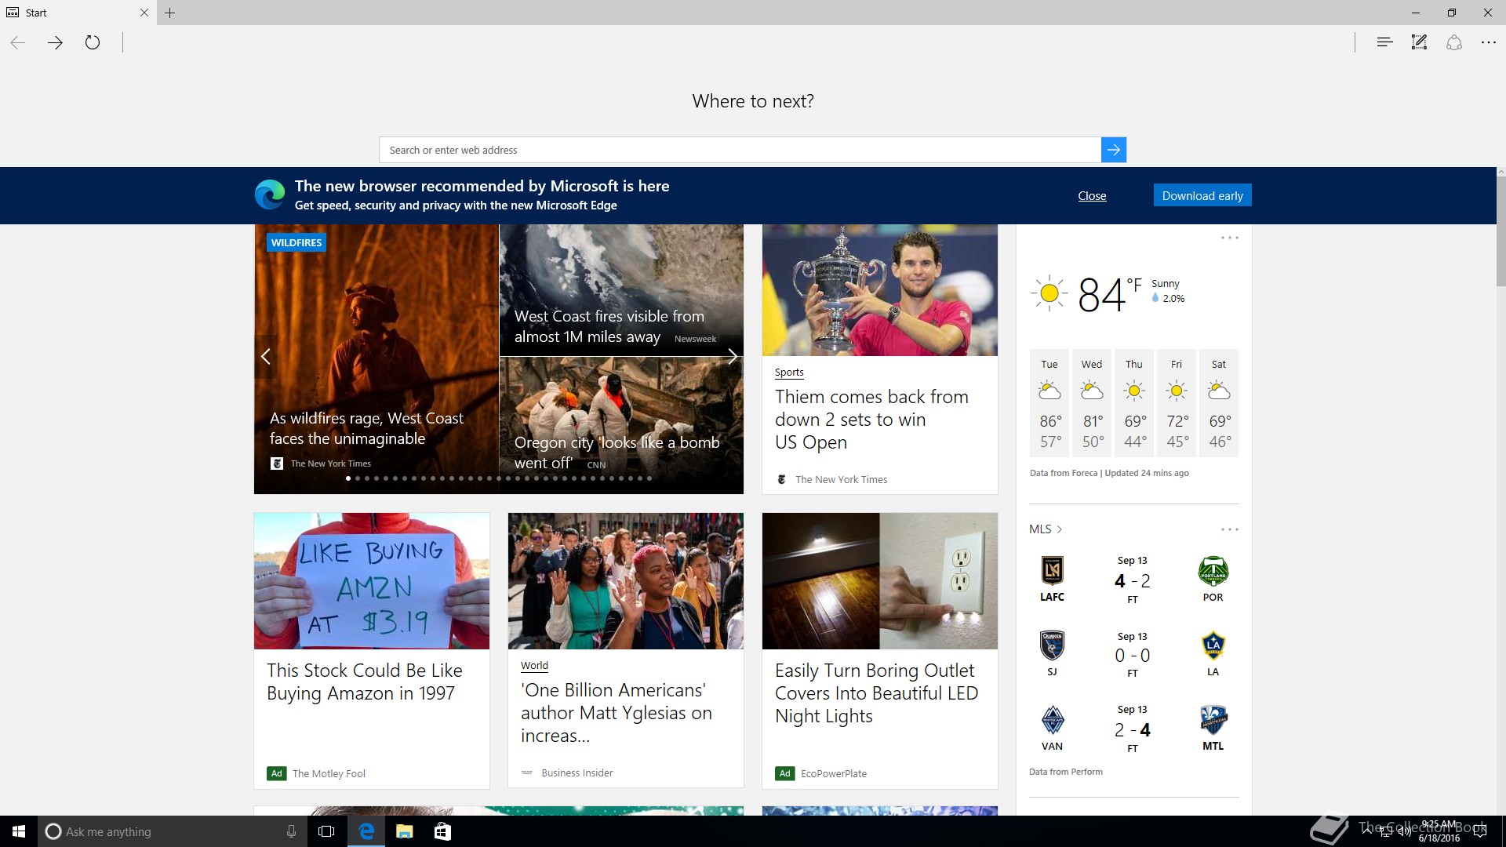Open File Explorer on the taskbar
Viewport: 1506px width, 847px height.
point(404,831)
